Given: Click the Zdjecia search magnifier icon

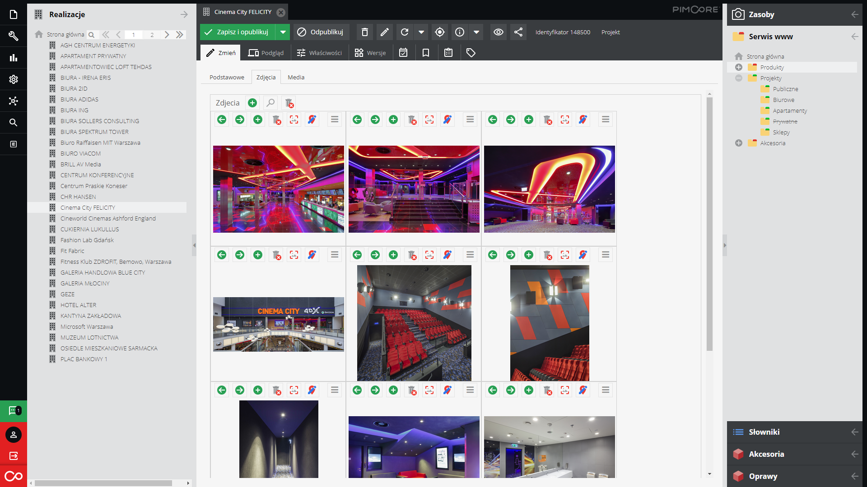Looking at the screenshot, I should (x=270, y=103).
